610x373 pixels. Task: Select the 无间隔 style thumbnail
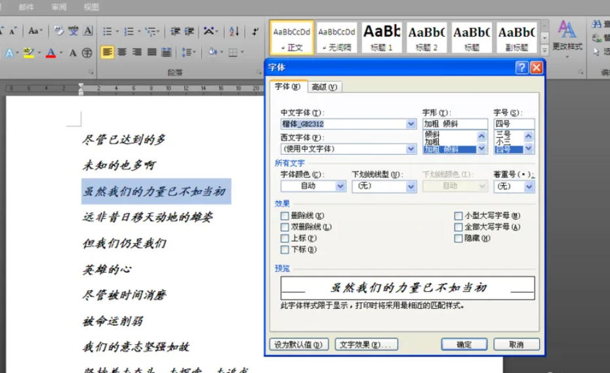pyautogui.click(x=337, y=37)
